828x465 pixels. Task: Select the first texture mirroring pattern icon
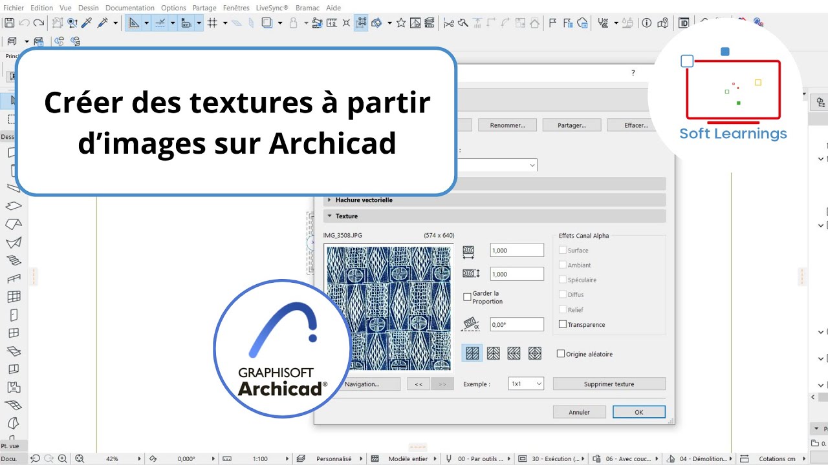472,353
